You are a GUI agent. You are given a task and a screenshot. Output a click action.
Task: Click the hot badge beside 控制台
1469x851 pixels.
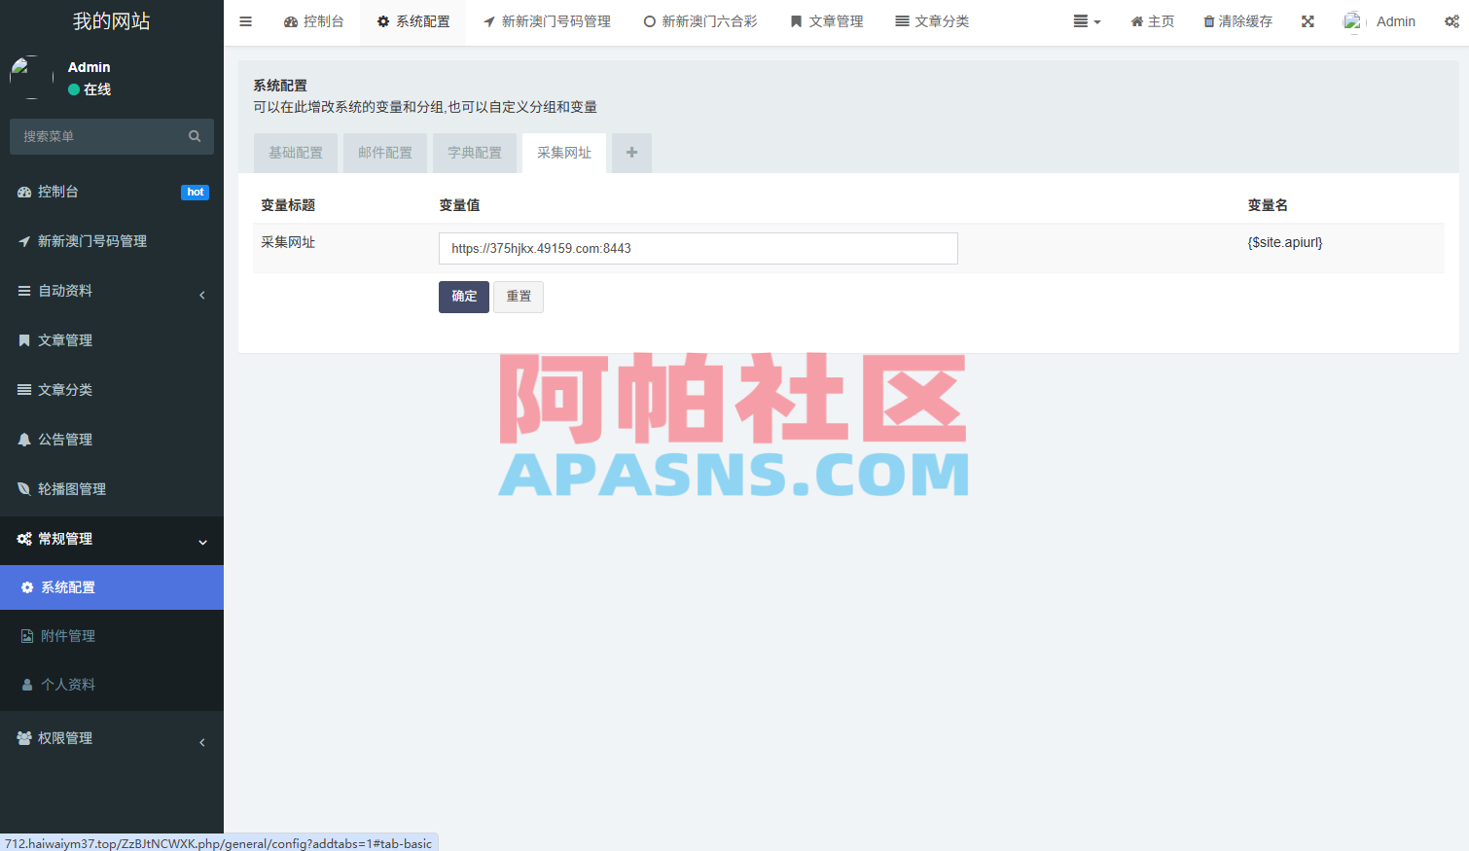(x=196, y=193)
